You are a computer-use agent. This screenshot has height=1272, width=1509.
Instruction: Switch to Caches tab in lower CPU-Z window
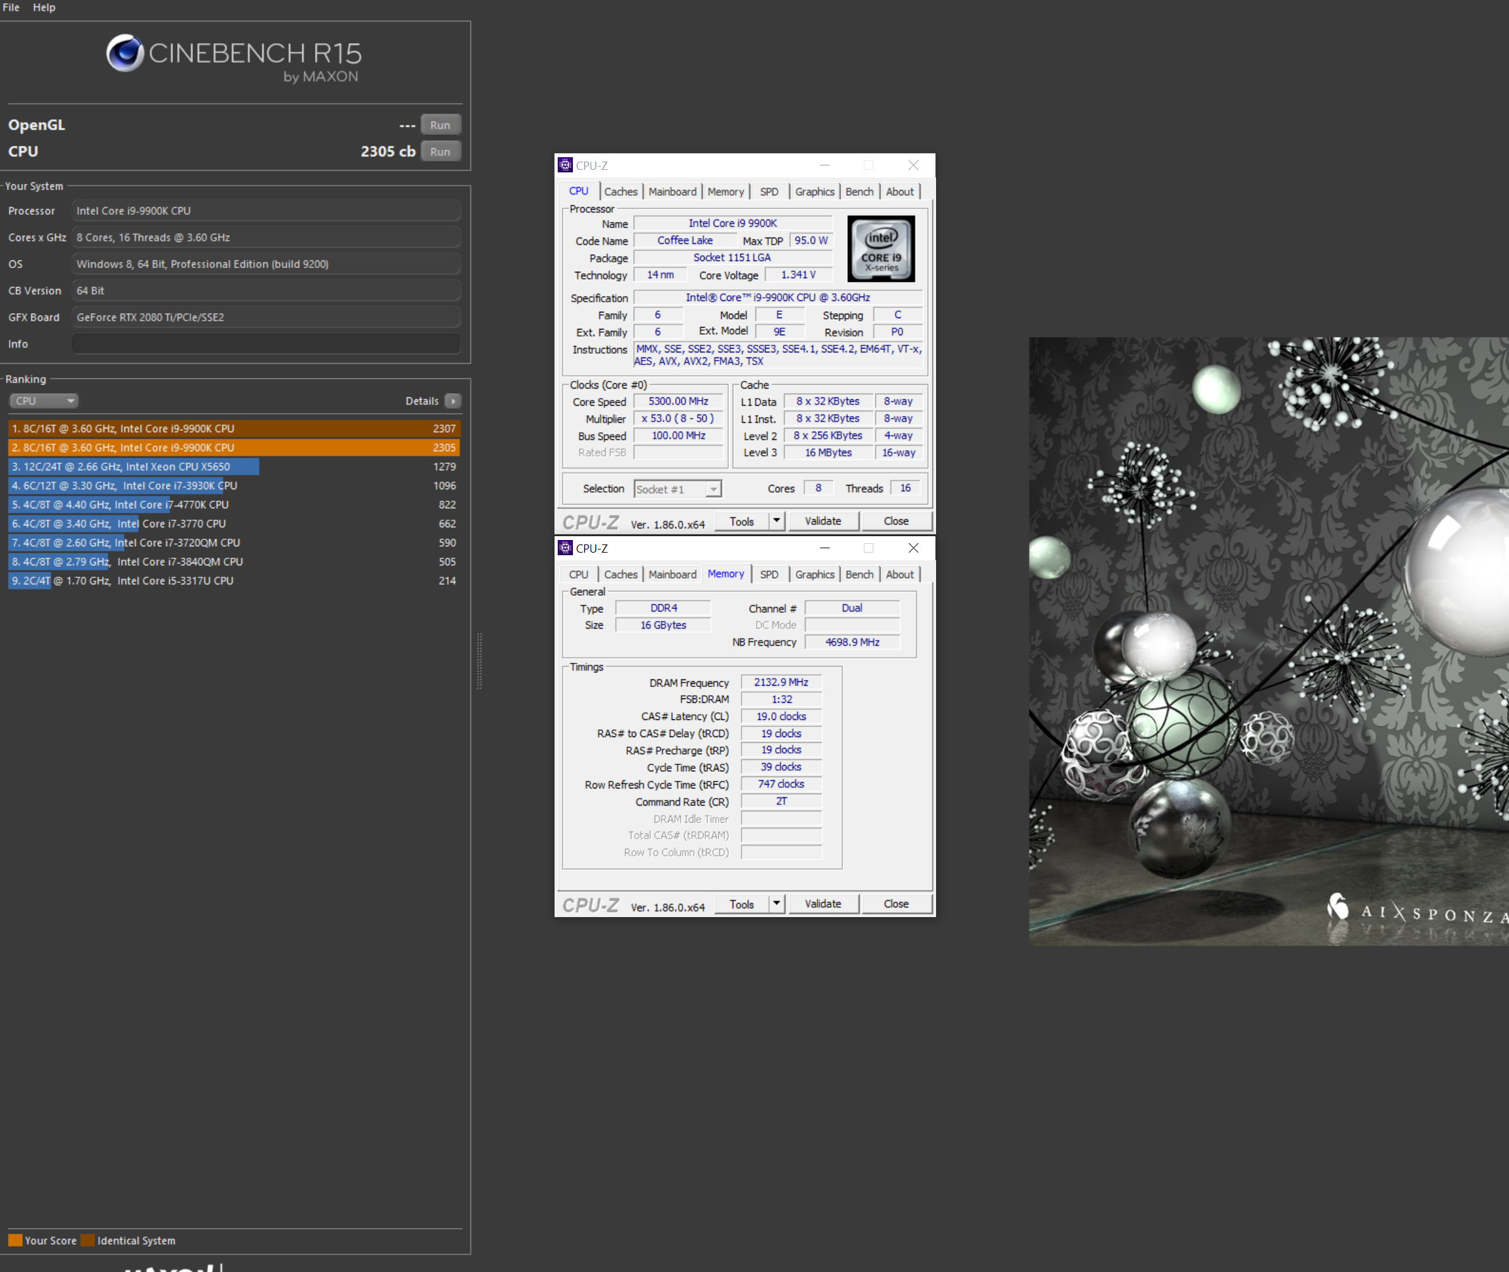click(620, 575)
